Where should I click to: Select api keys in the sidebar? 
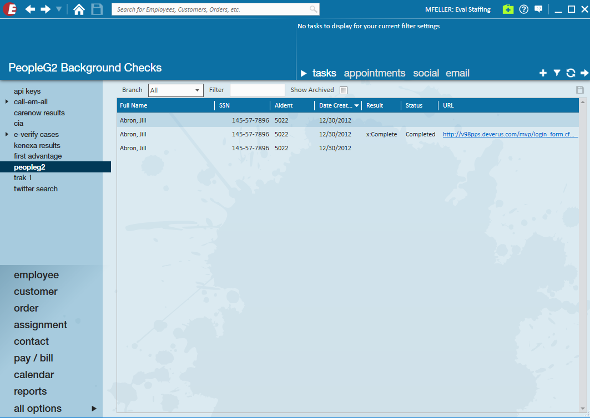pos(27,91)
